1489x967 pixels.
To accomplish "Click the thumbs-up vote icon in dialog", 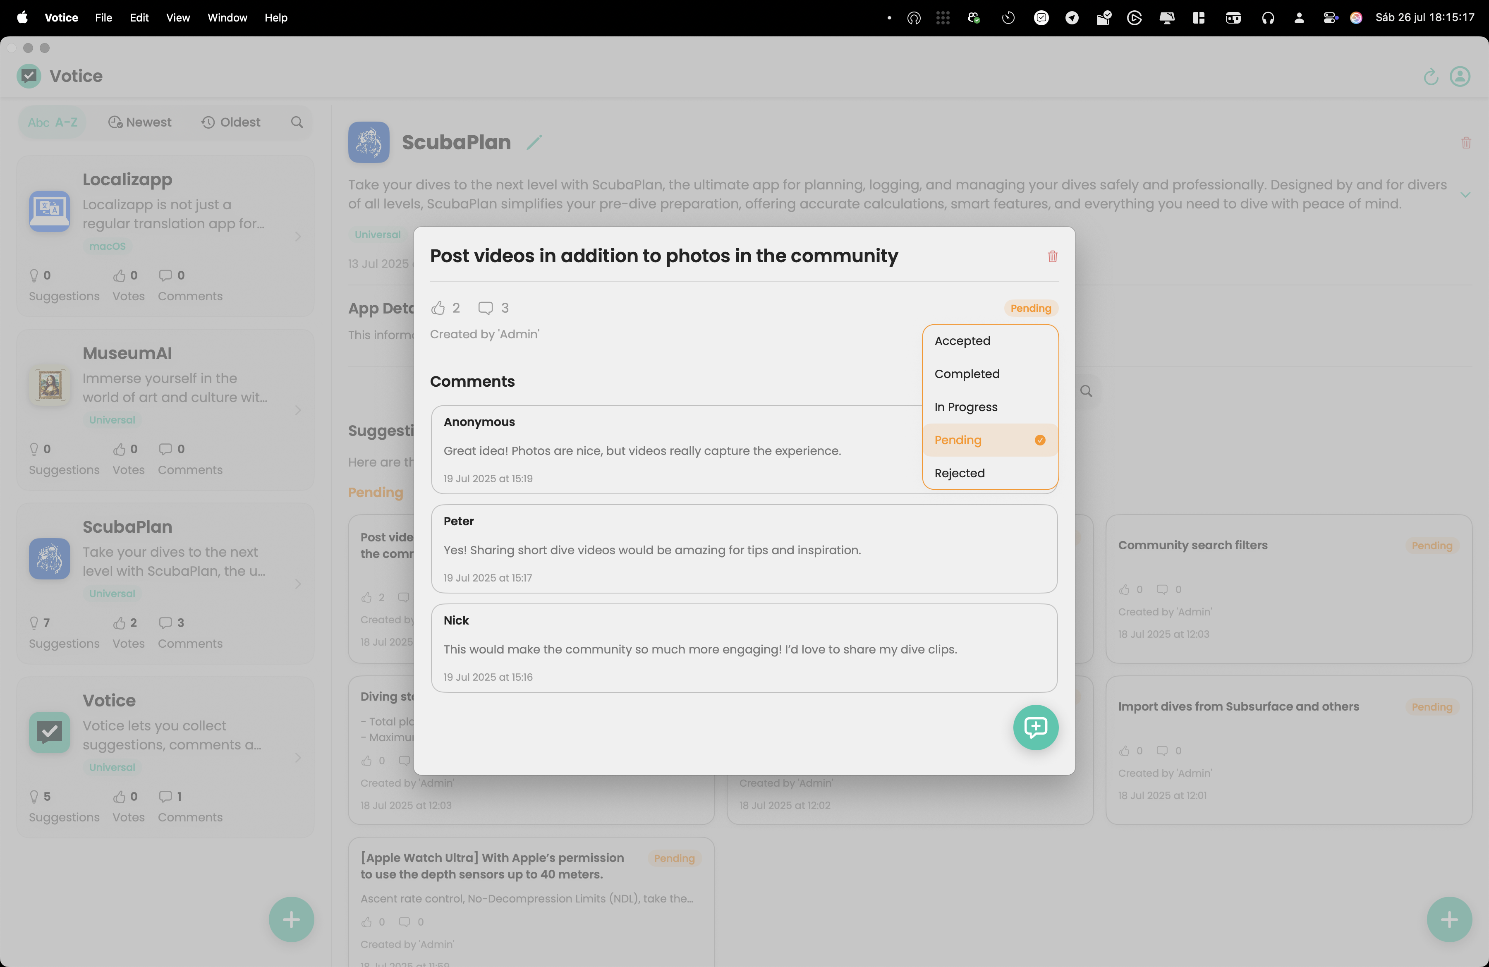I will click(x=438, y=308).
